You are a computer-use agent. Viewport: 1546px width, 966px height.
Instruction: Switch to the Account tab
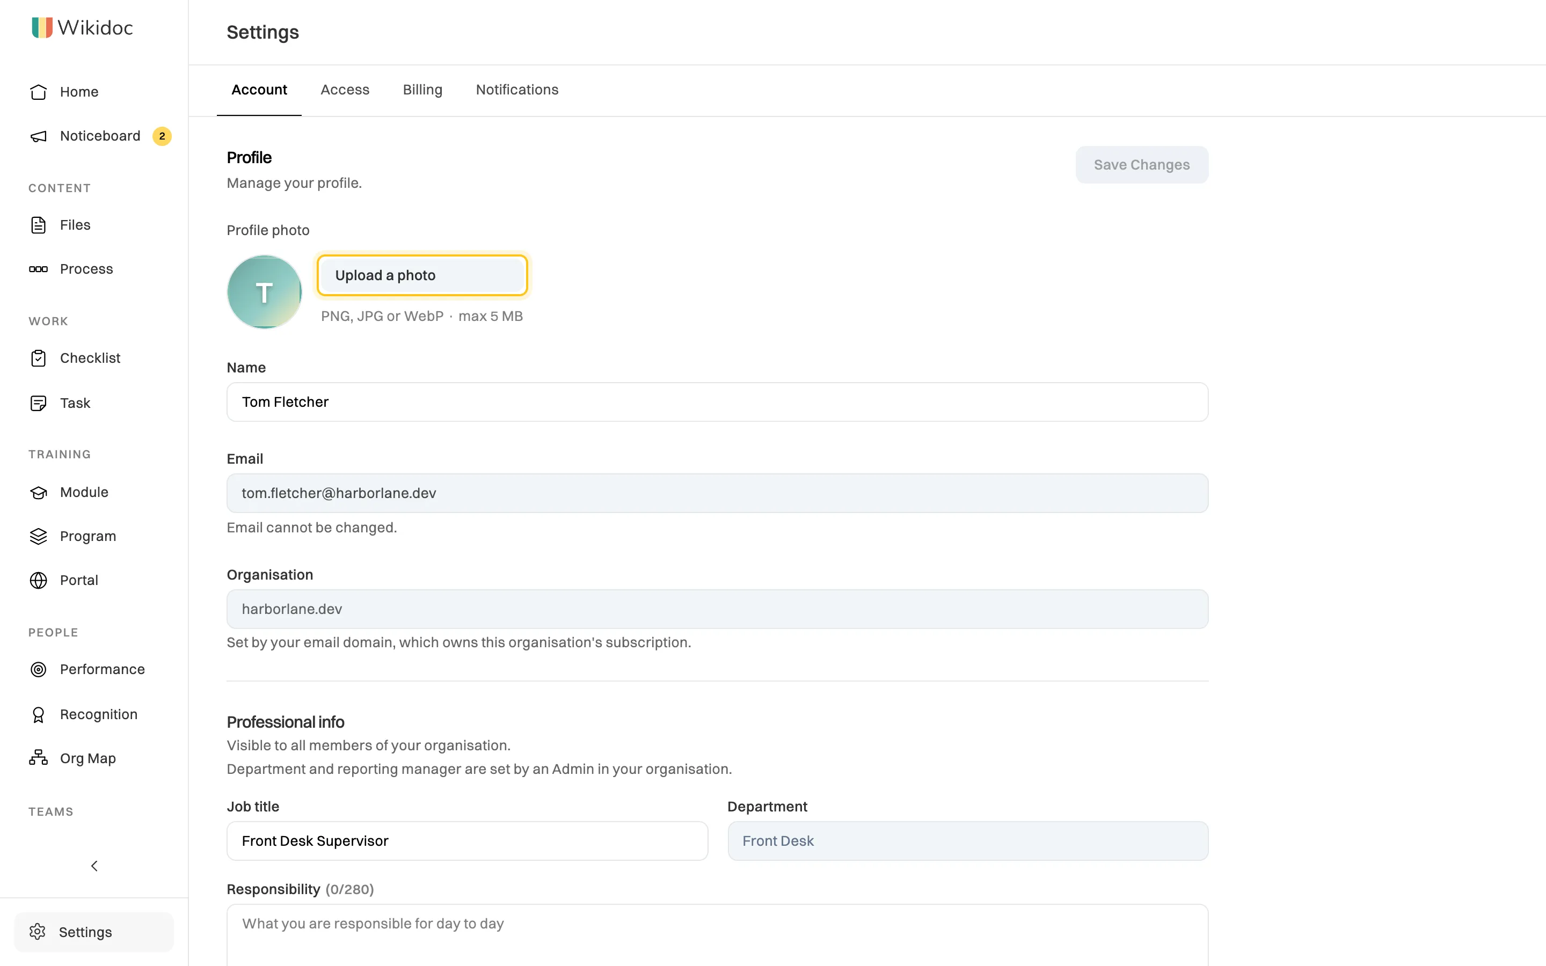pyautogui.click(x=259, y=90)
